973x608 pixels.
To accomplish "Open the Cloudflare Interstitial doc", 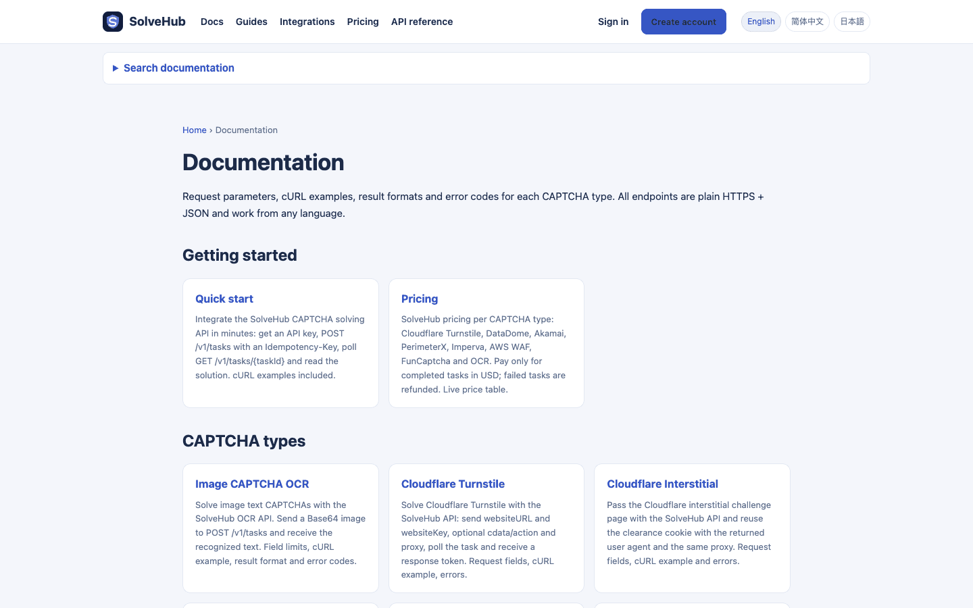I will click(662, 484).
